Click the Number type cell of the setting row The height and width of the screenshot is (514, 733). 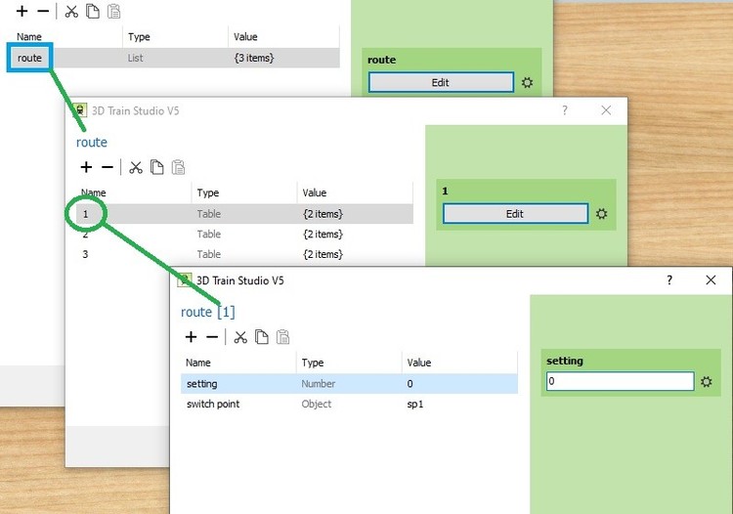(319, 384)
